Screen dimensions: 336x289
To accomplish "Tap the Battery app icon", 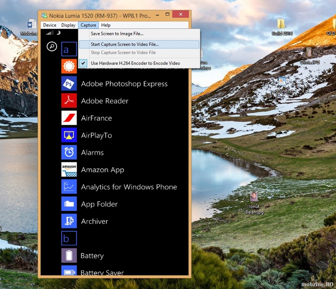I will click(x=69, y=255).
